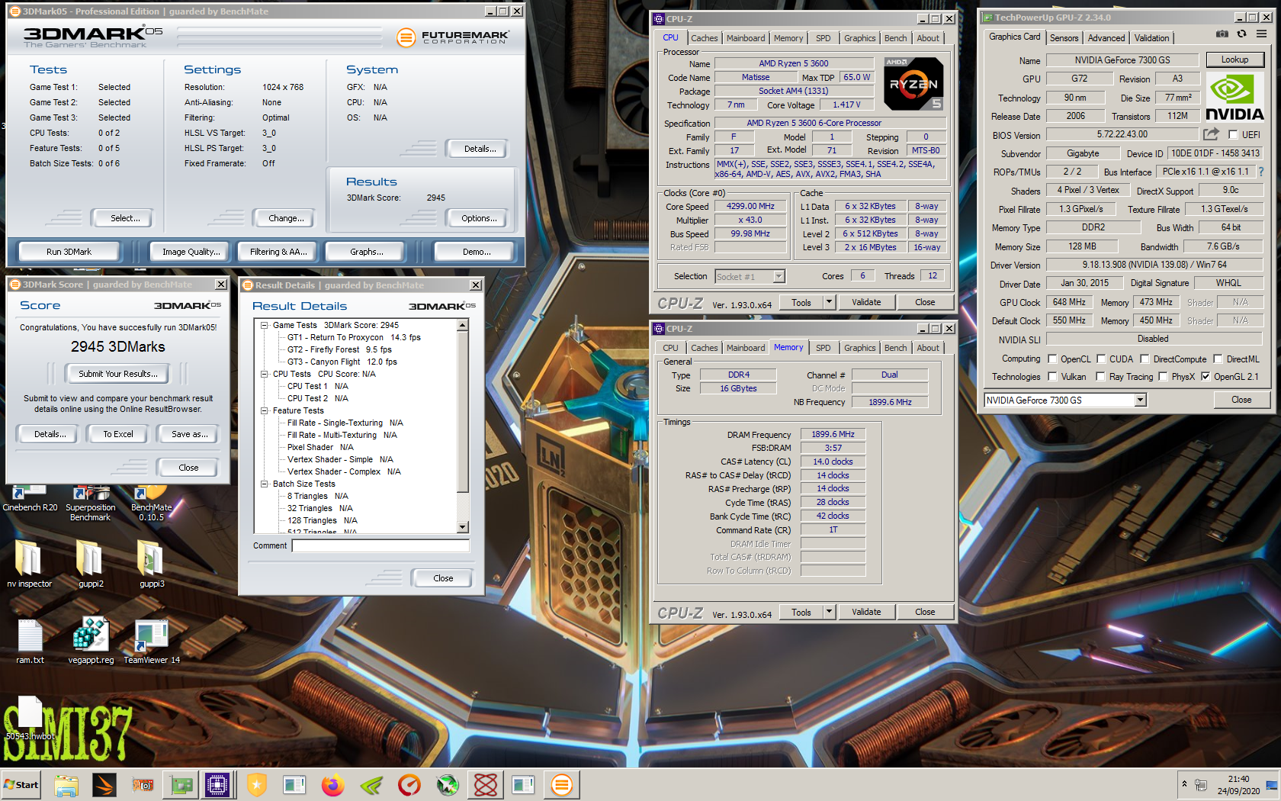Click the NVIDIA green taskbar icon
This screenshot has height=801, width=1281.
371,785
